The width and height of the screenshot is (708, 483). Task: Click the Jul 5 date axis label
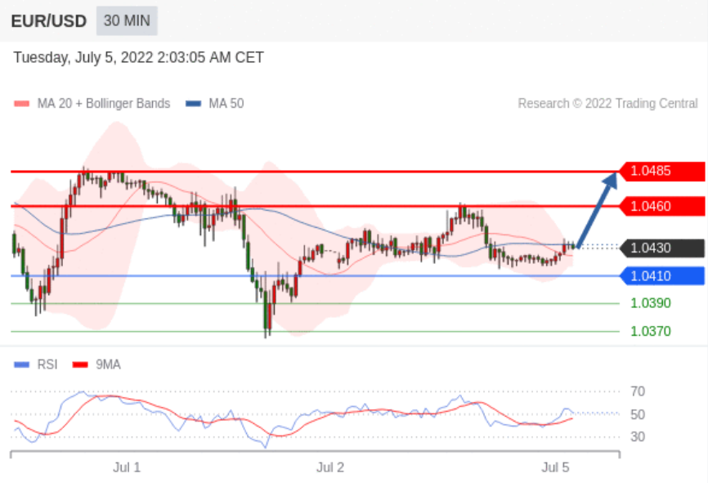tap(555, 467)
